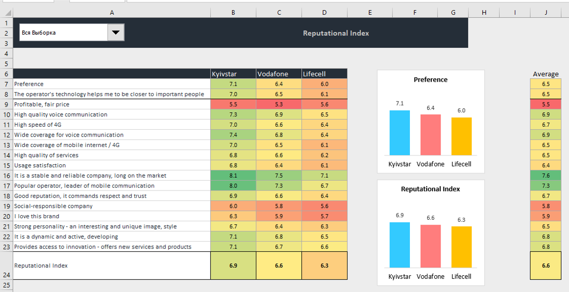This screenshot has height=292, width=569.
Task: Select the 'Social-responsible company' cell
Action: pyautogui.click(x=112, y=206)
